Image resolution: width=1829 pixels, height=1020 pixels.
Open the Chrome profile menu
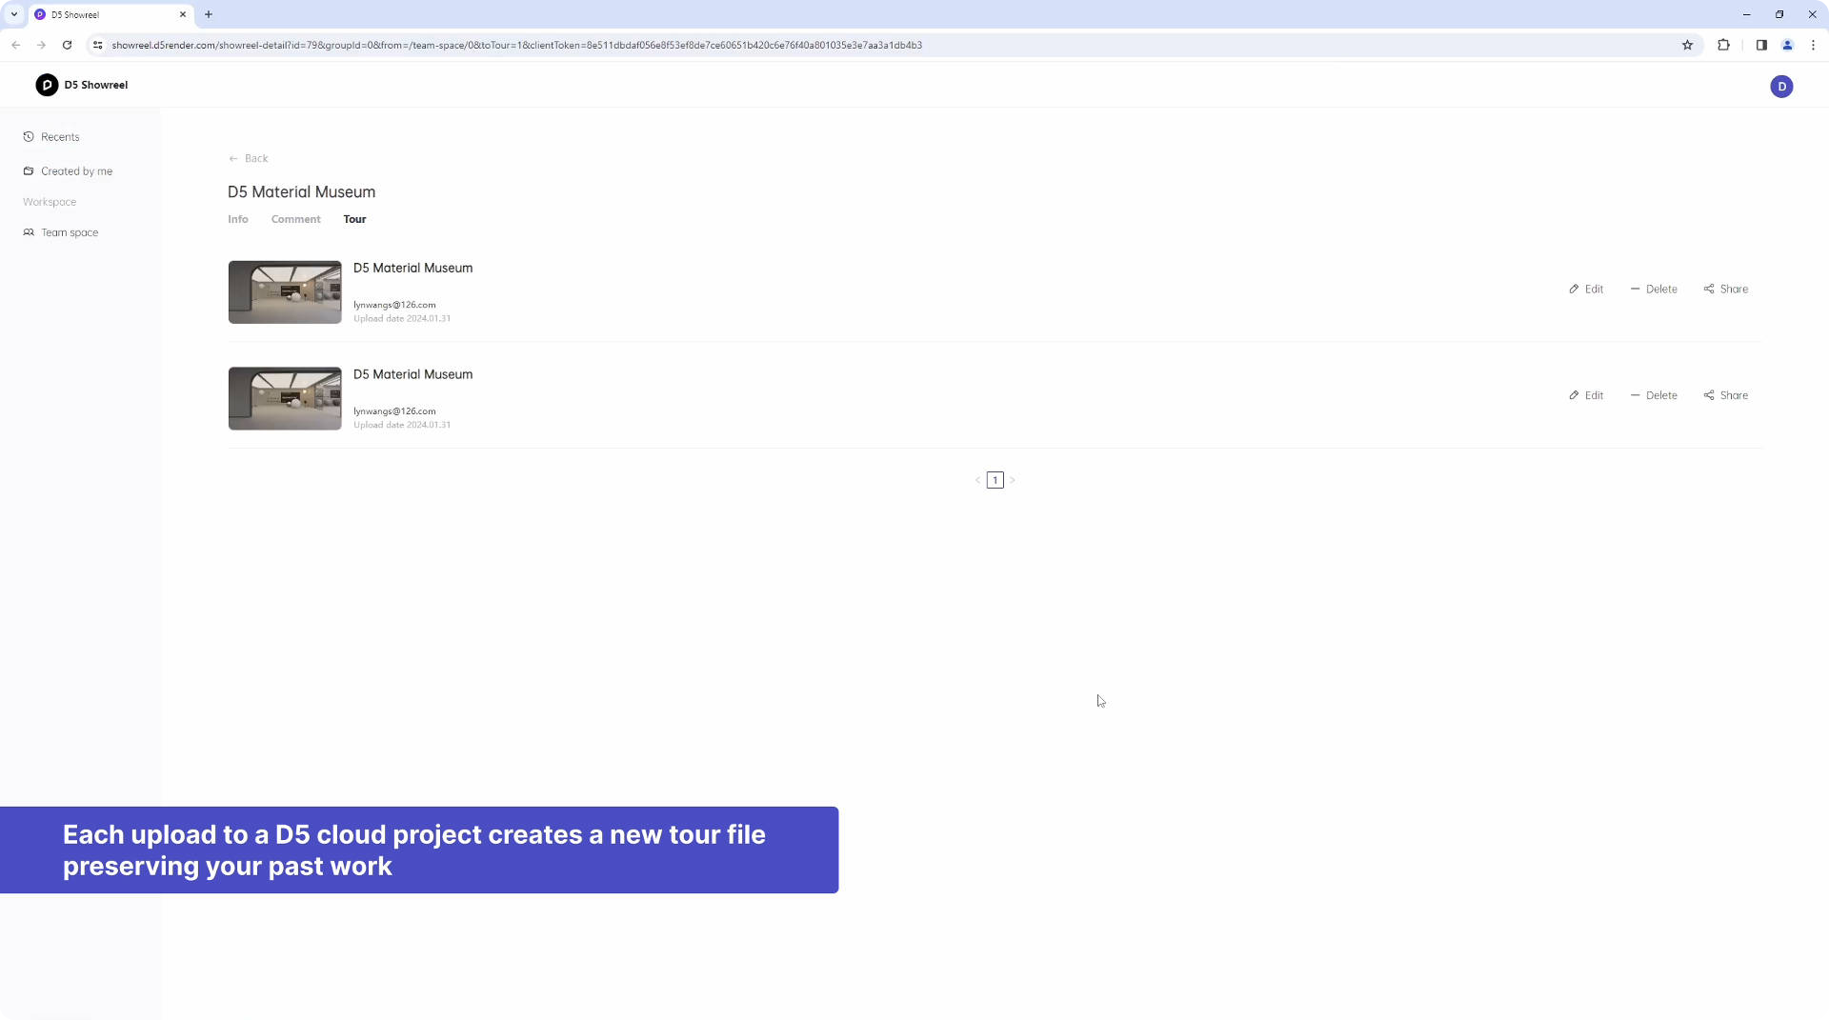tap(1787, 45)
